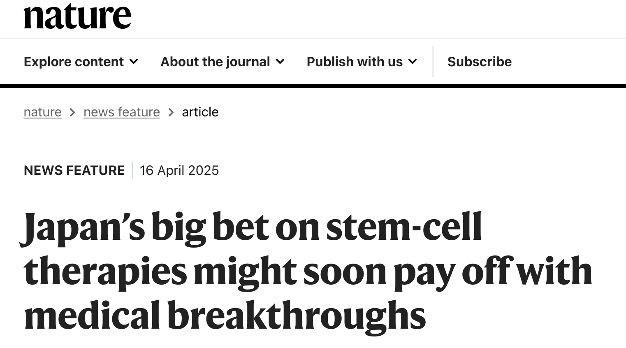
Task: Open the About the journal menu label
Action: [x=215, y=62]
